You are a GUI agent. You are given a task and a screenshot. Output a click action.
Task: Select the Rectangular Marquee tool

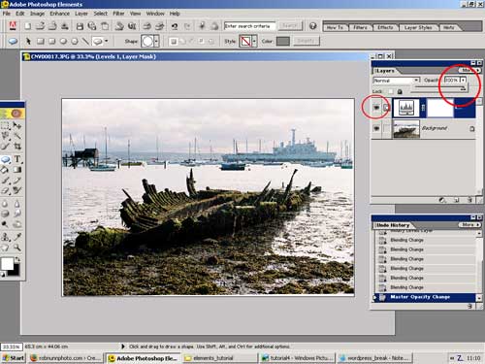[x=5, y=125]
